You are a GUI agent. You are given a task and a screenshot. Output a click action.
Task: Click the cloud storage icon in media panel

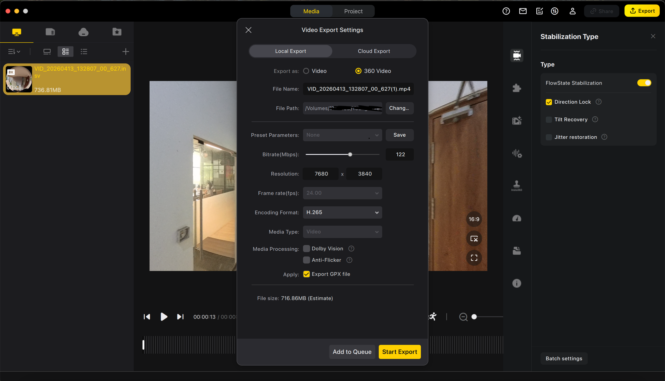[83, 32]
